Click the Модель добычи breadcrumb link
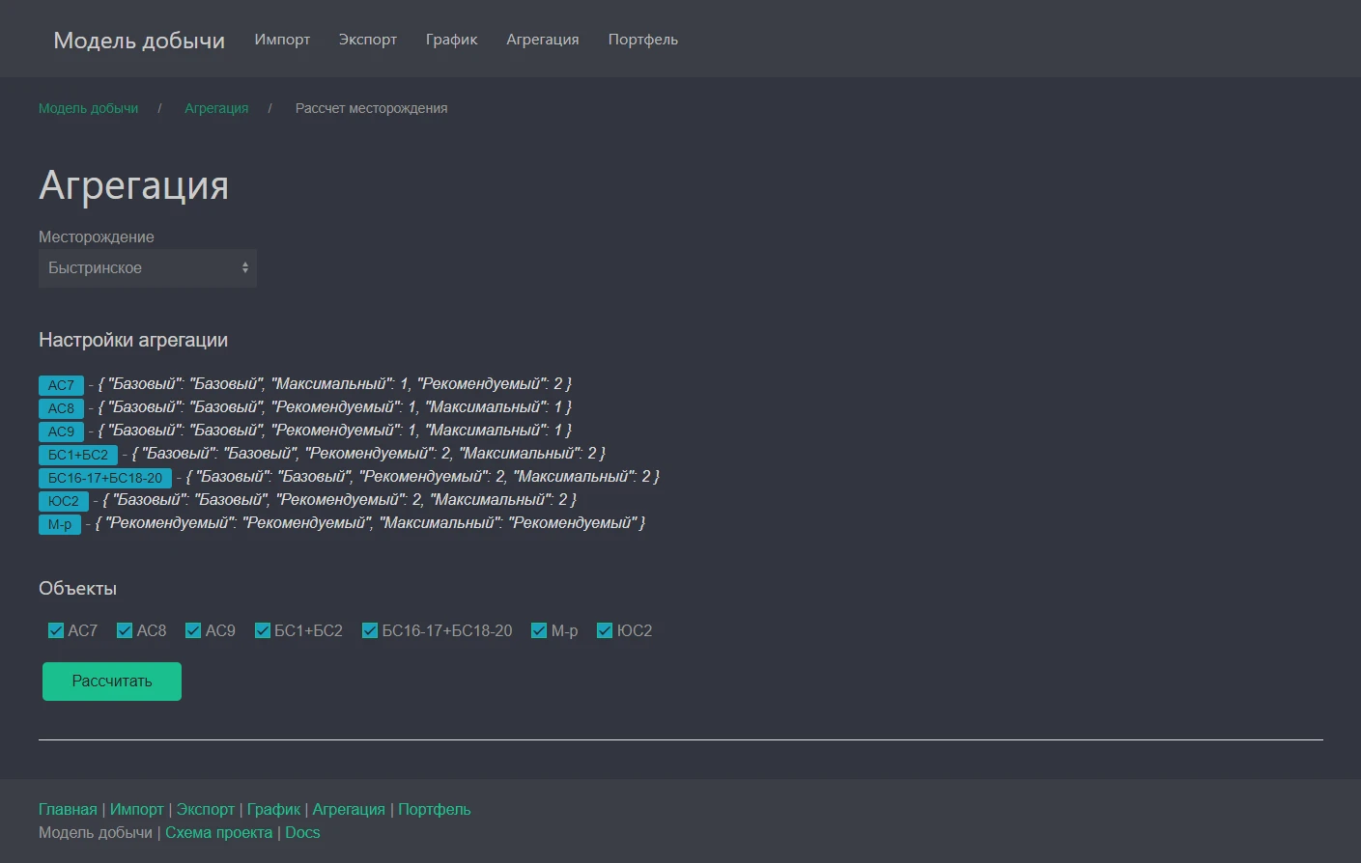 (88, 108)
